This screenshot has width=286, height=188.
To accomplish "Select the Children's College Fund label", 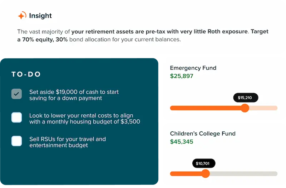I will pyautogui.click(x=203, y=134).
